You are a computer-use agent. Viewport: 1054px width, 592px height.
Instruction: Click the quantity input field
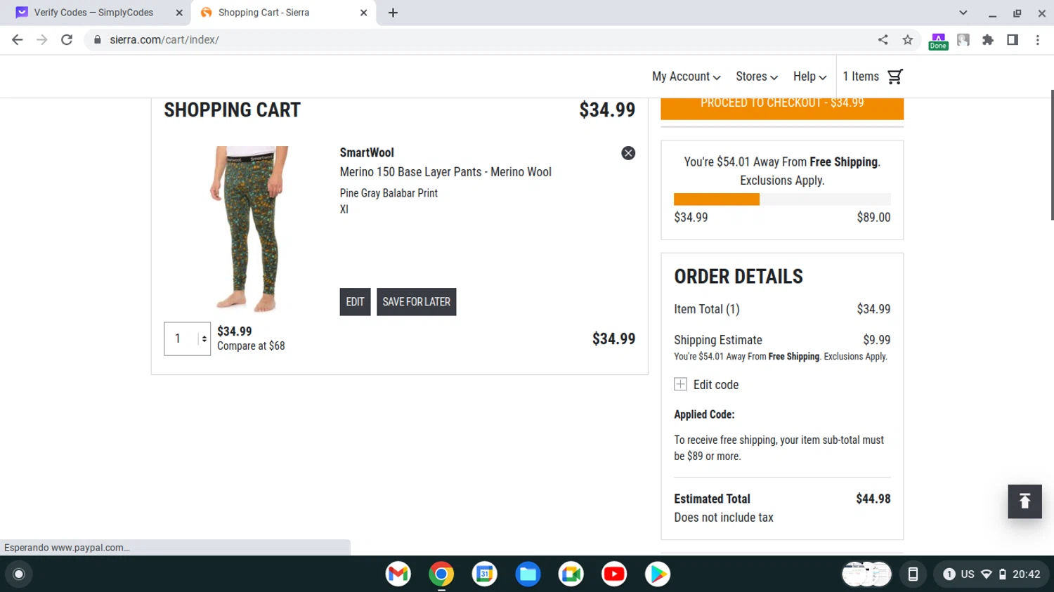click(187, 339)
